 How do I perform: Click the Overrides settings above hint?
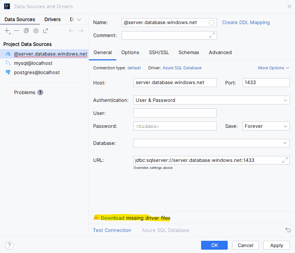pos(153,168)
